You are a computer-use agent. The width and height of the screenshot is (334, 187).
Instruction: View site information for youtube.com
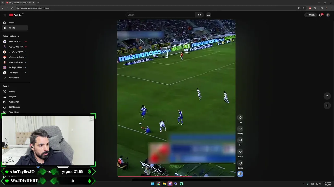17,8
